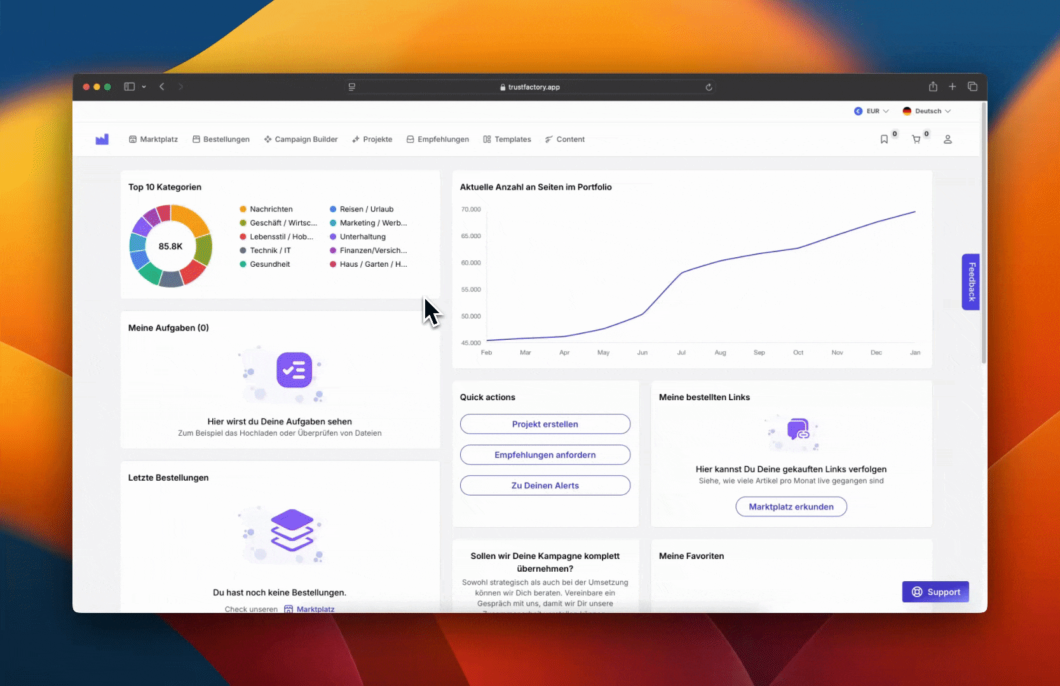Click the Safari reload page icon
The height and width of the screenshot is (686, 1060).
709,87
